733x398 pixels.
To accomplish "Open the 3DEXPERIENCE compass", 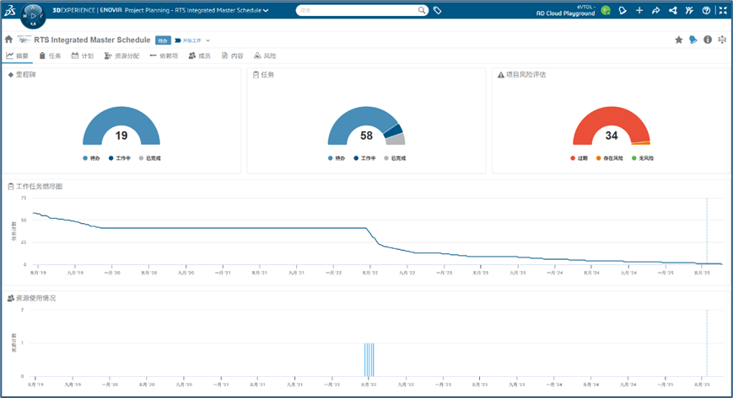I will pos(33,16).
